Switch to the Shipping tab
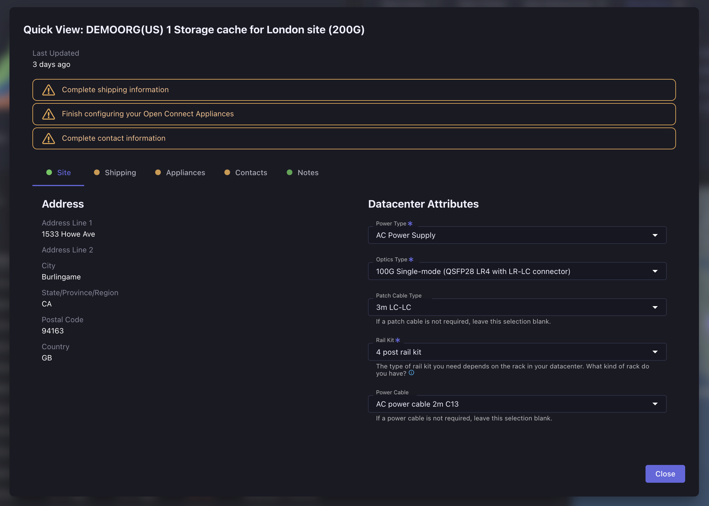Image resolution: width=709 pixels, height=506 pixels. (x=115, y=173)
